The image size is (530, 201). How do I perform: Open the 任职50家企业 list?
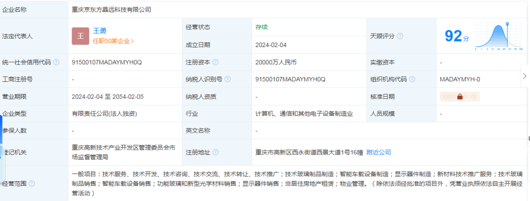(113, 41)
